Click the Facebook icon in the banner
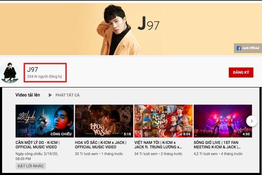Screen dimensions: 262x175 [x=239, y=48]
